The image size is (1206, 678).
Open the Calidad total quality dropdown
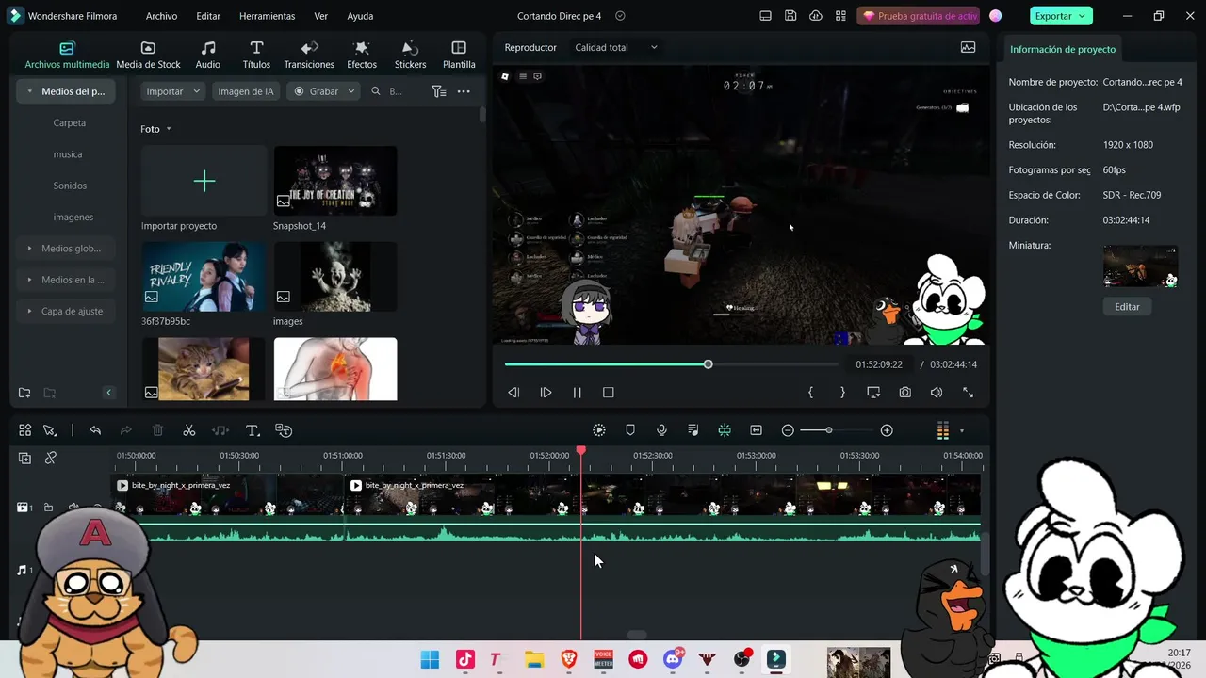click(616, 47)
